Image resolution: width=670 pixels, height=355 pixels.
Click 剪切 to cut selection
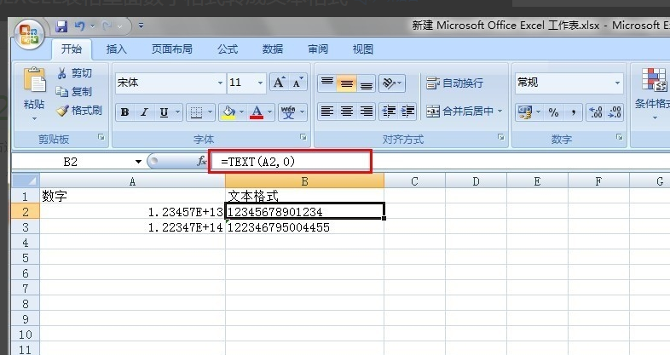[74, 73]
